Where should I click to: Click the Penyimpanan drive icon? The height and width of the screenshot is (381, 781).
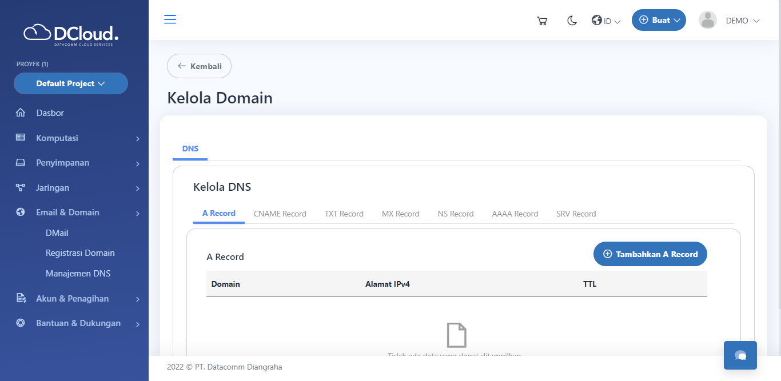21,163
